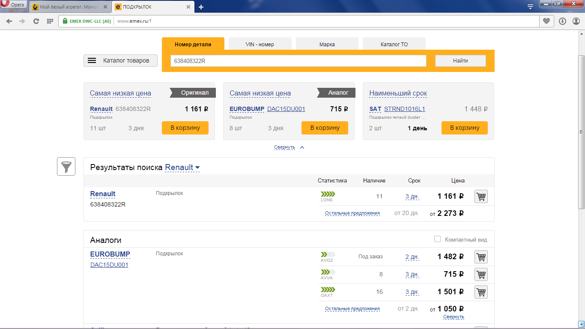Collapse EUROBUMP offers via Свернуть
This screenshot has height=329, width=585.
(x=454, y=317)
